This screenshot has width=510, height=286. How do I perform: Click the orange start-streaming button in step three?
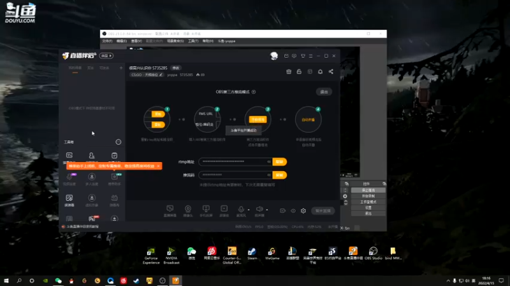pos(258,119)
